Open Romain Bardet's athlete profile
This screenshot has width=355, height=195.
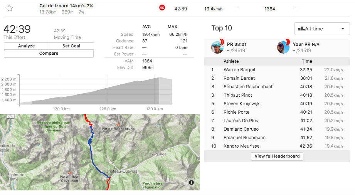[x=239, y=78]
